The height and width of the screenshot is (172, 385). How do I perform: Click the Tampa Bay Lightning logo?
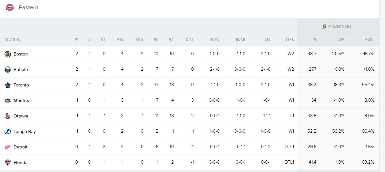8,131
